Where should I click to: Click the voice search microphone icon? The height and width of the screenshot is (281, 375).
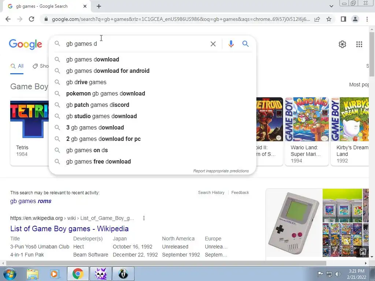tap(231, 44)
